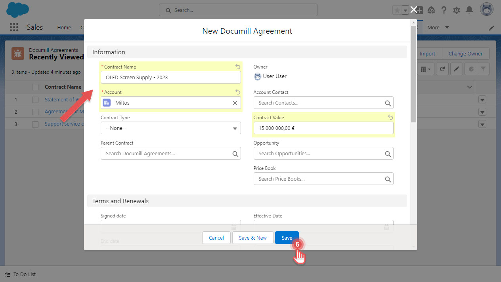This screenshot has height=282, width=501.
Task: Open the Contract Type dropdown
Action: (x=170, y=128)
